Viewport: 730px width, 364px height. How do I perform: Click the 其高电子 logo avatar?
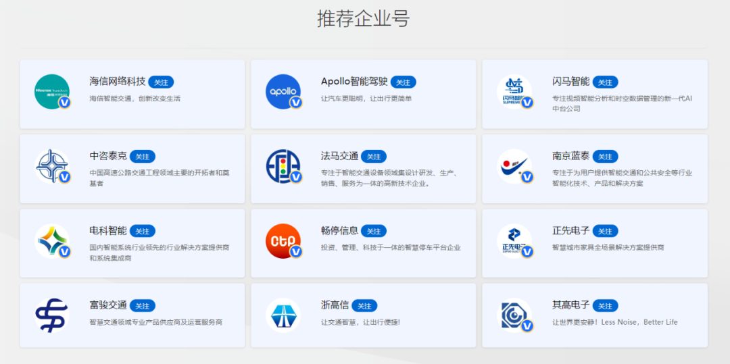(x=514, y=315)
